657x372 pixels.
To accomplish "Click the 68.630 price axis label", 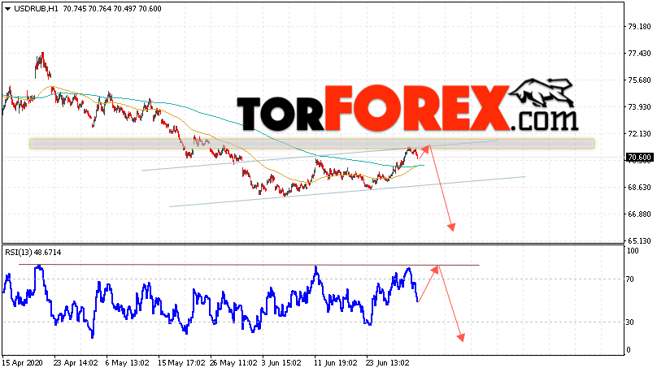I will point(639,187).
